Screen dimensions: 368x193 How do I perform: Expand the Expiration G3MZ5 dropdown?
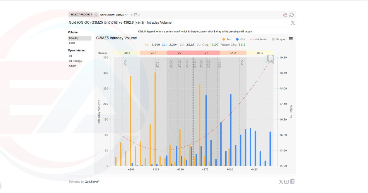[x=126, y=15]
